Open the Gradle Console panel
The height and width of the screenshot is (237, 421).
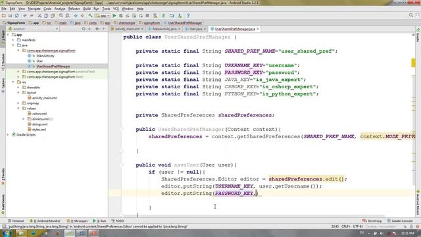tap(400, 221)
